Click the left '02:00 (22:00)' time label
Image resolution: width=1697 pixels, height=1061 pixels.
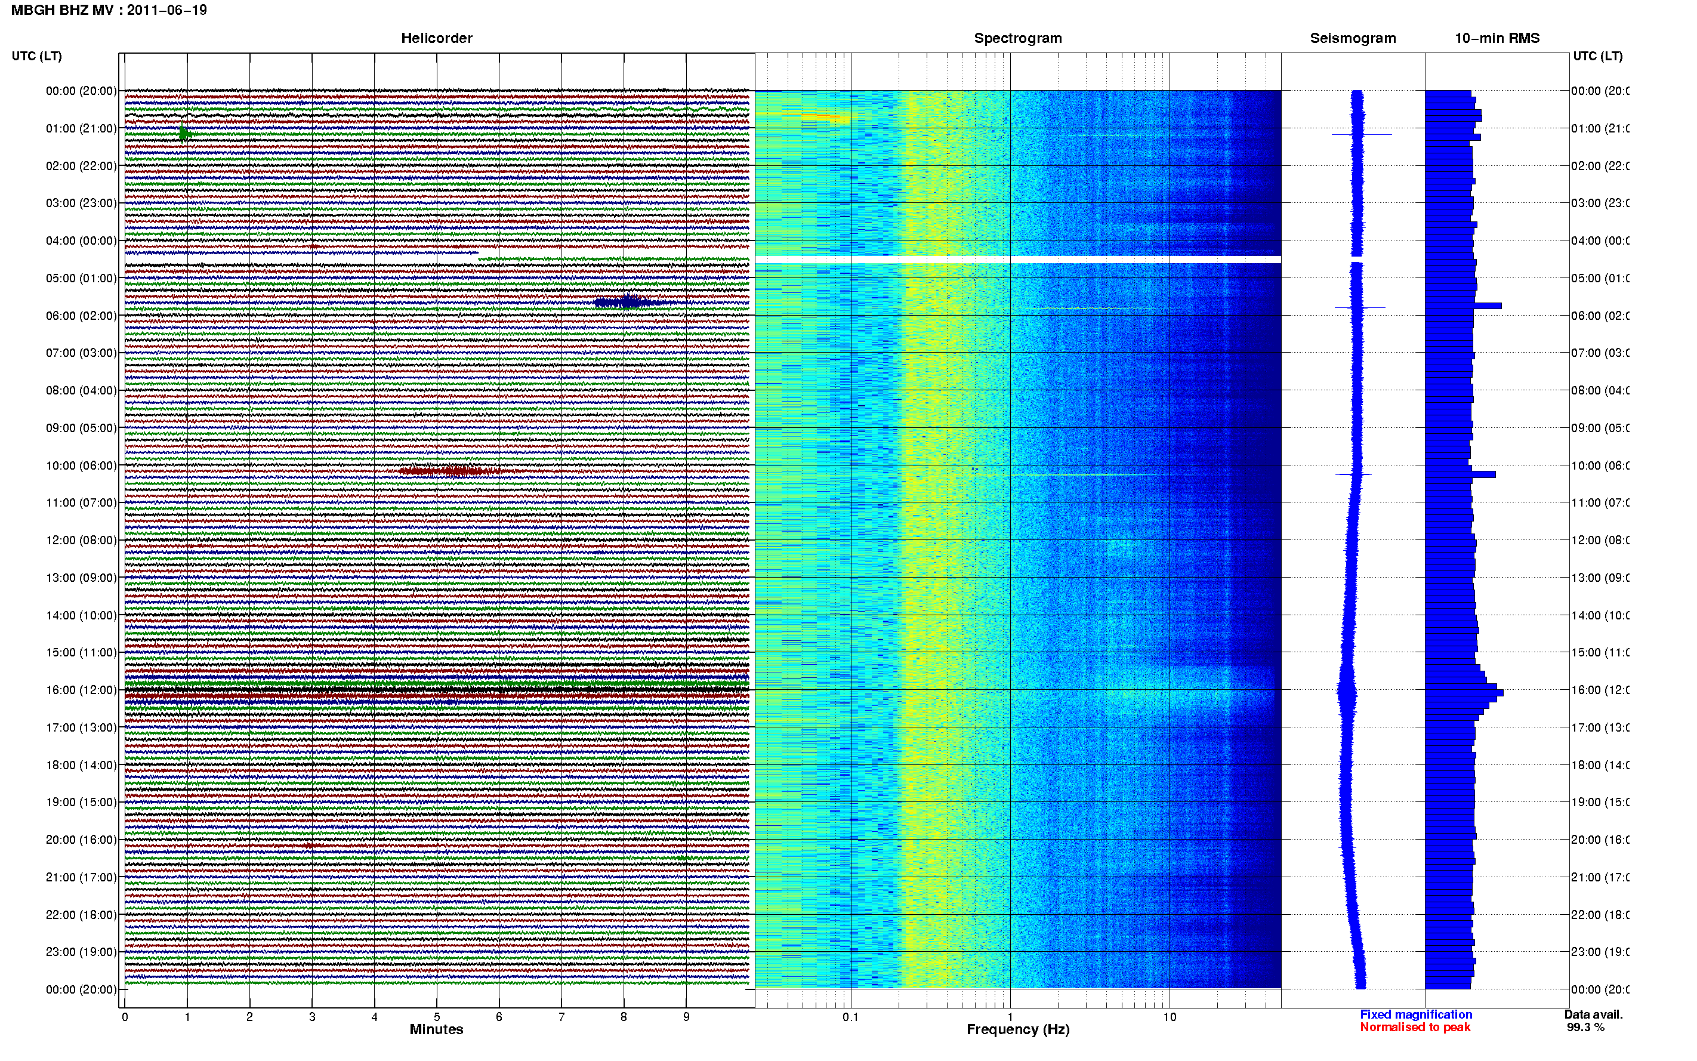(81, 166)
